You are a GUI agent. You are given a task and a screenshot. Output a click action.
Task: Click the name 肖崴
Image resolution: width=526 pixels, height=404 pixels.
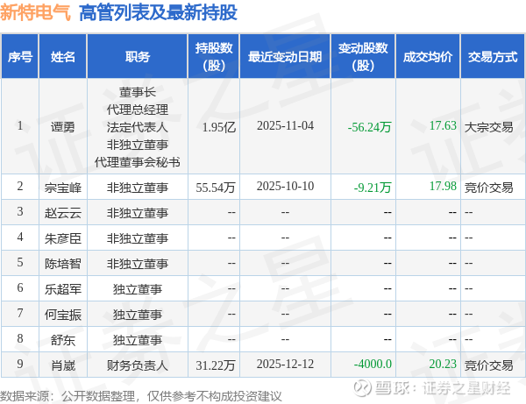63,365
